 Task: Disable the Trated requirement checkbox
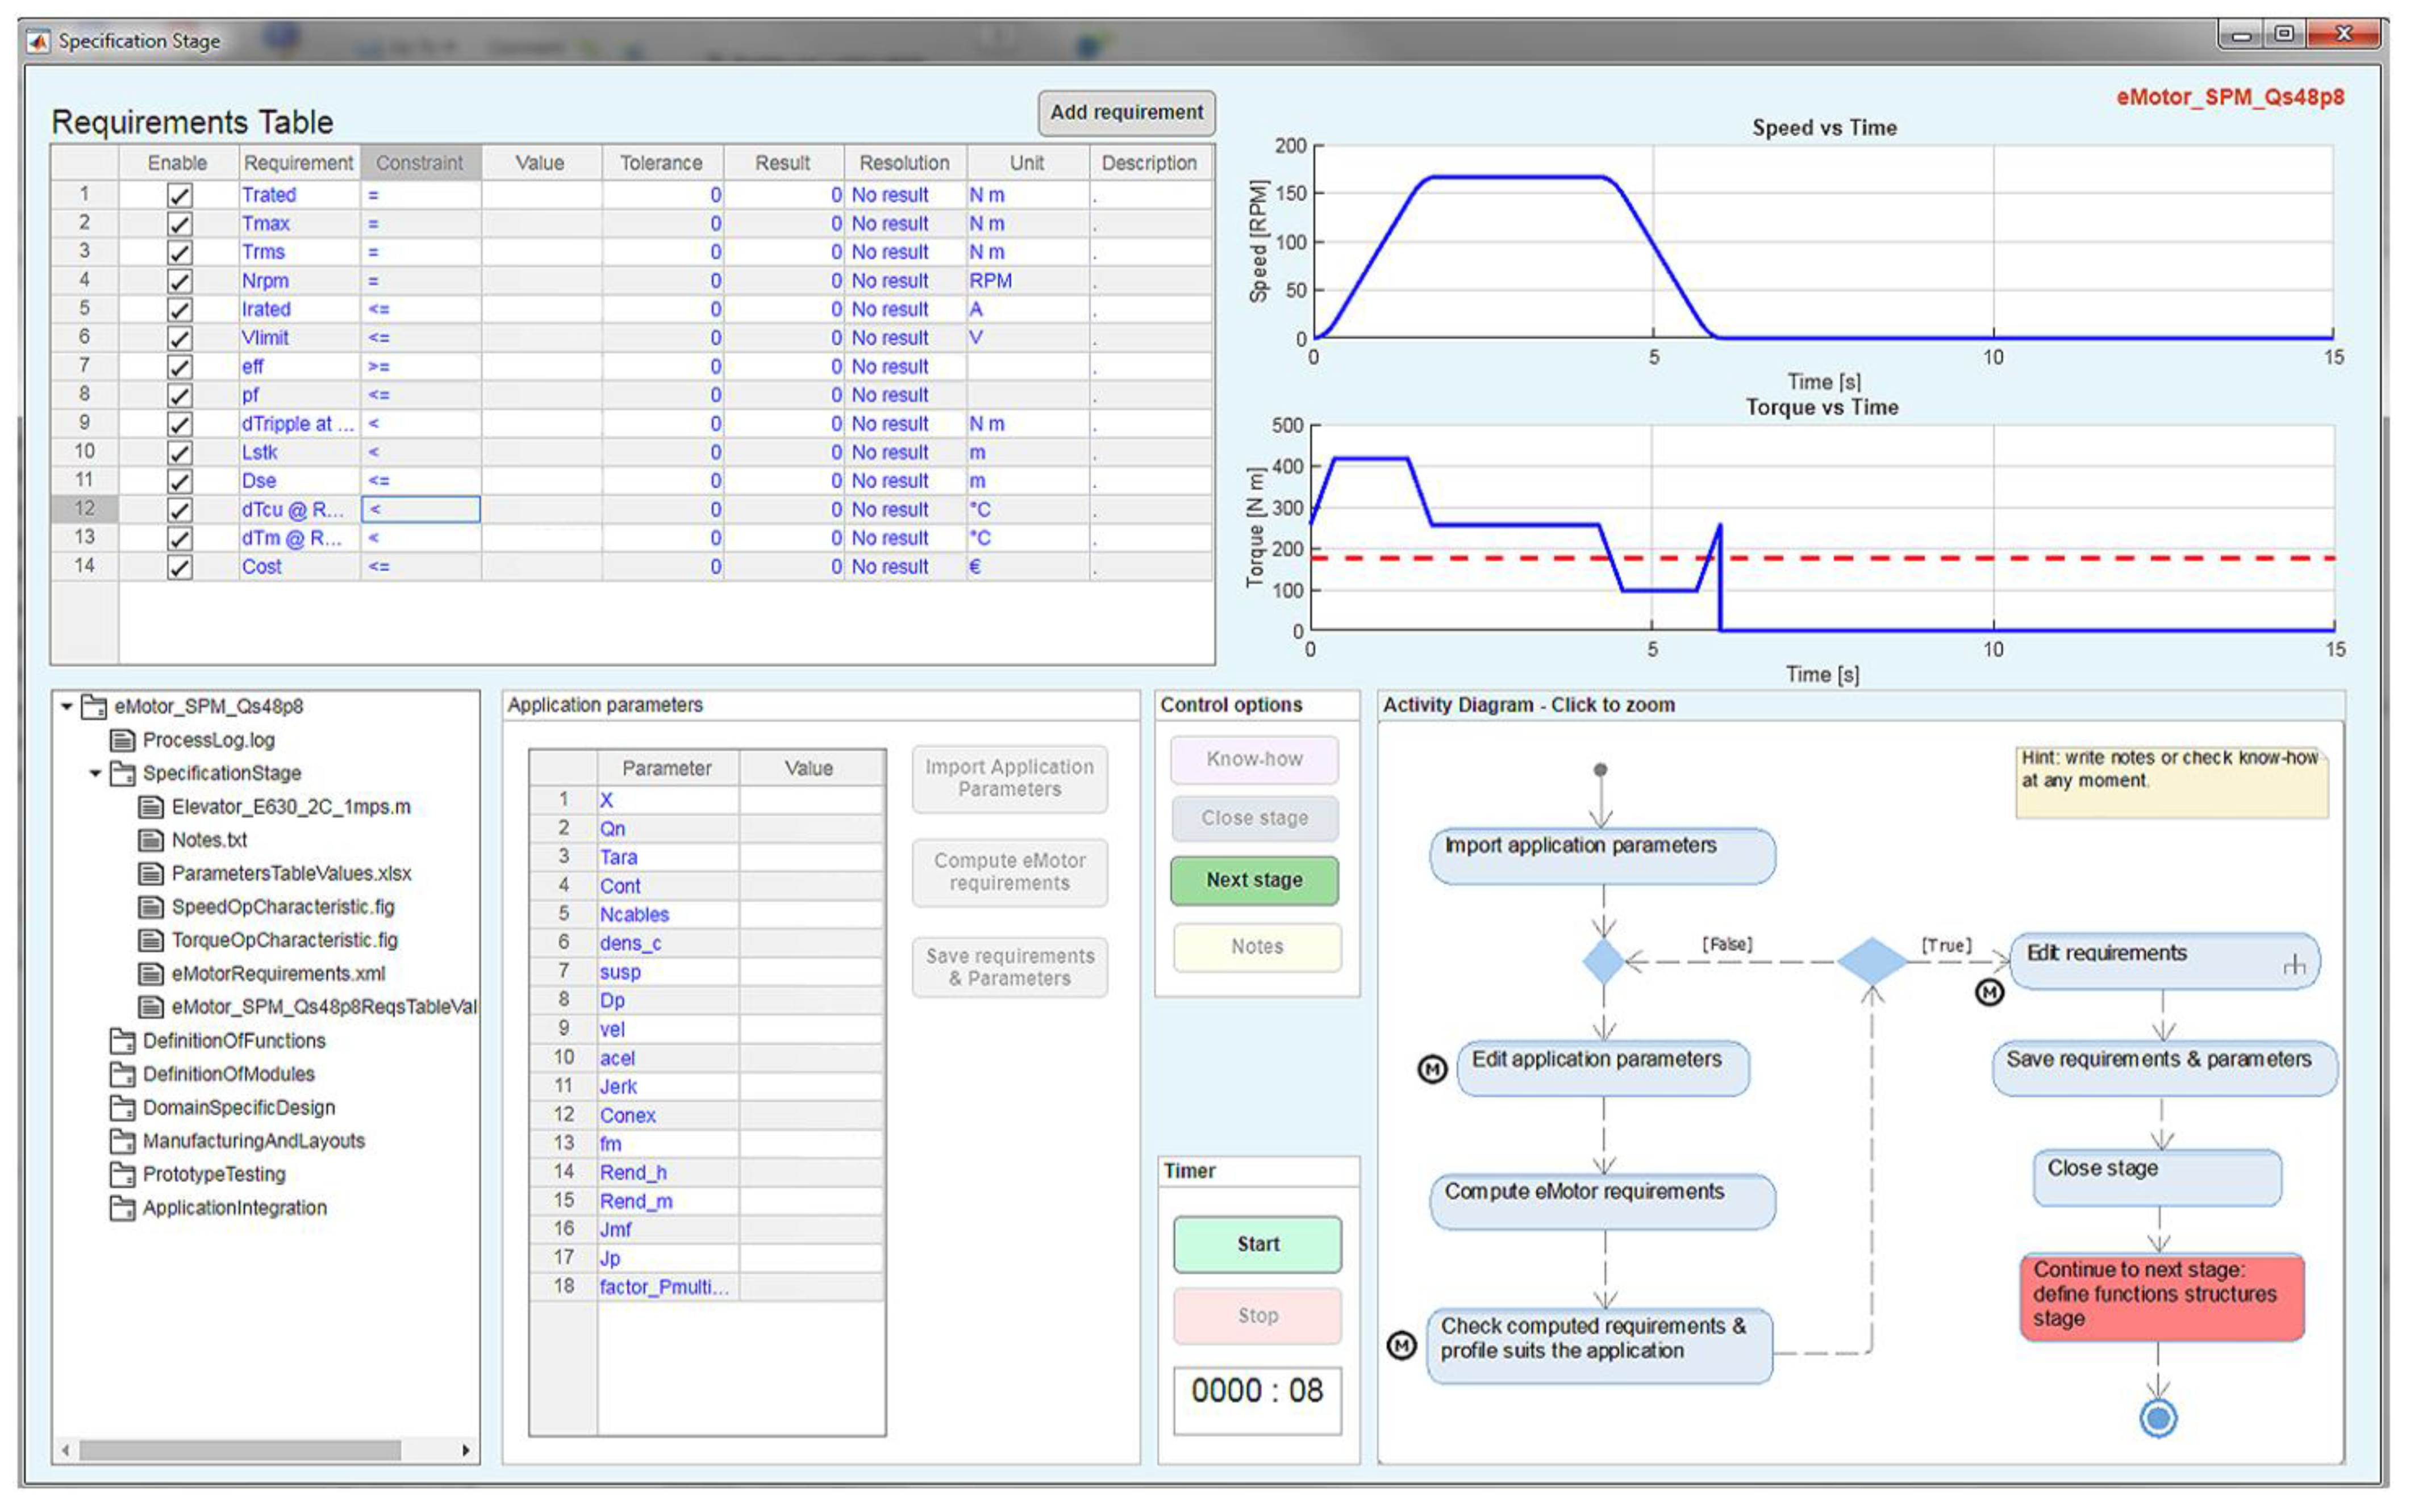(x=180, y=195)
